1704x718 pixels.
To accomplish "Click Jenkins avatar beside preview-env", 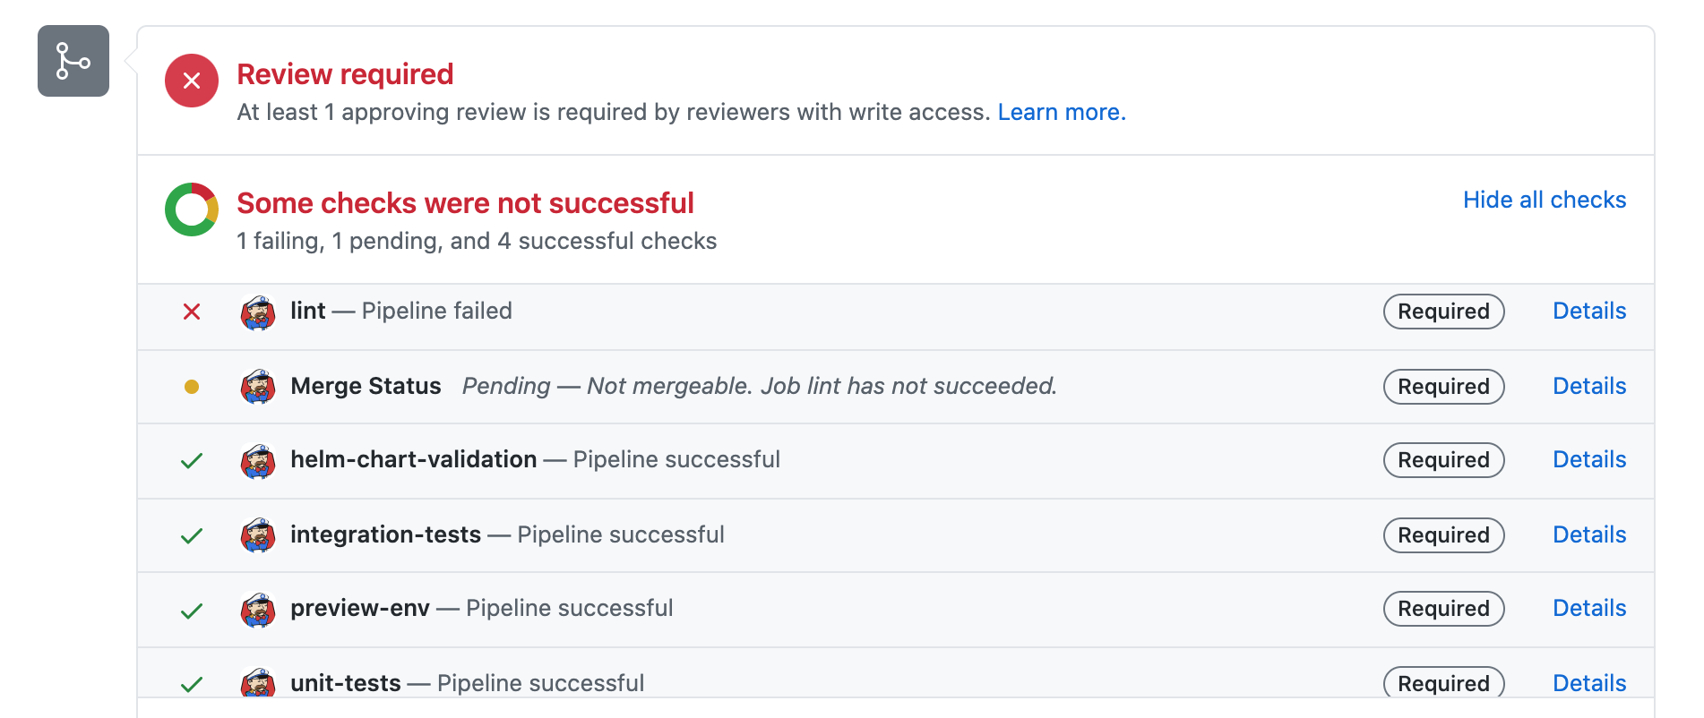I will pos(258,610).
